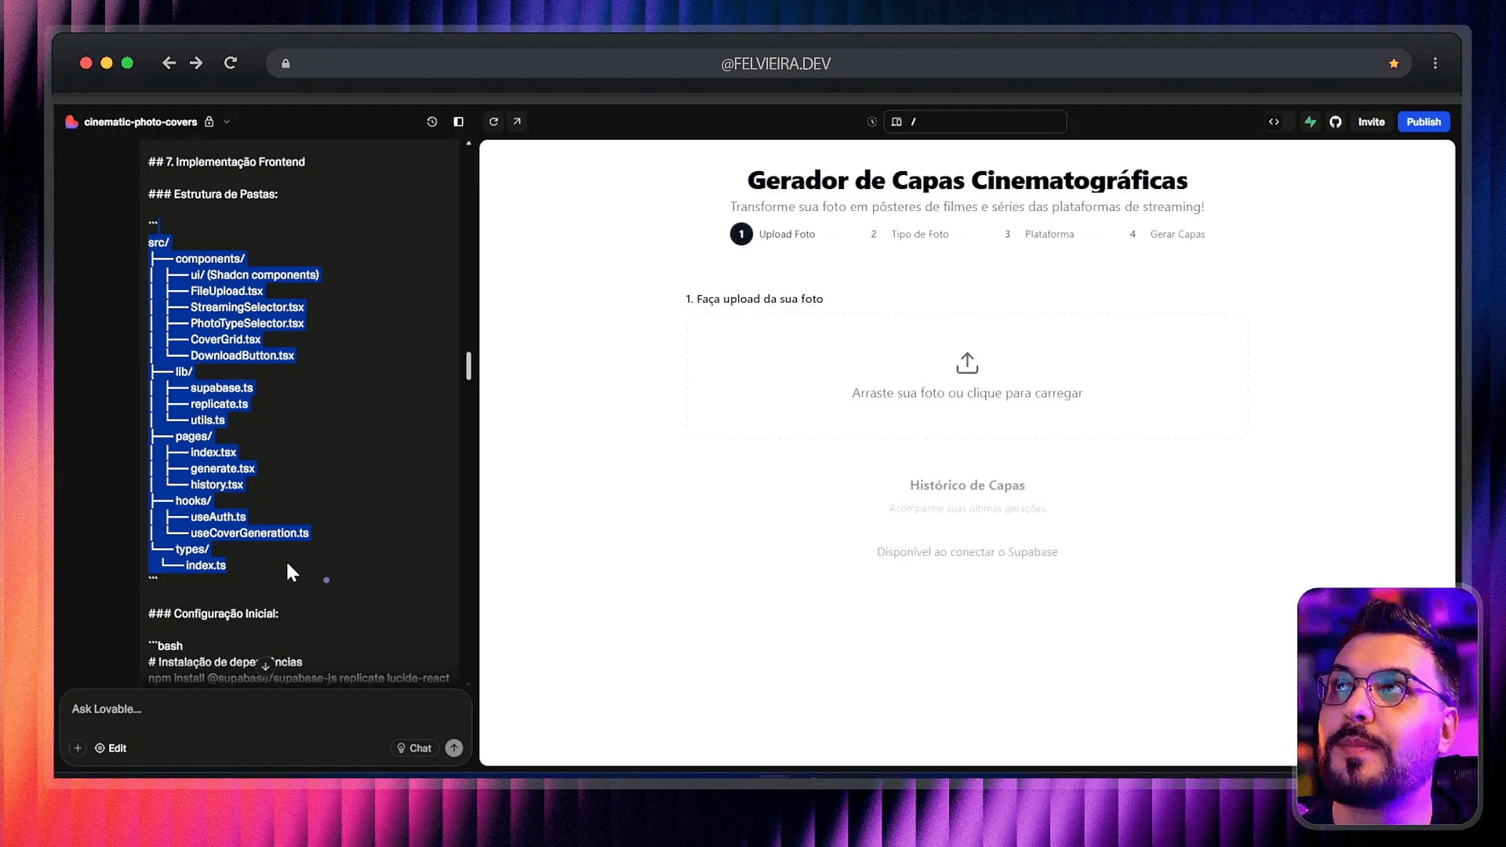Click the padlock icon in the address bar
Viewport: 1506px width, 847px height.
coord(286,64)
